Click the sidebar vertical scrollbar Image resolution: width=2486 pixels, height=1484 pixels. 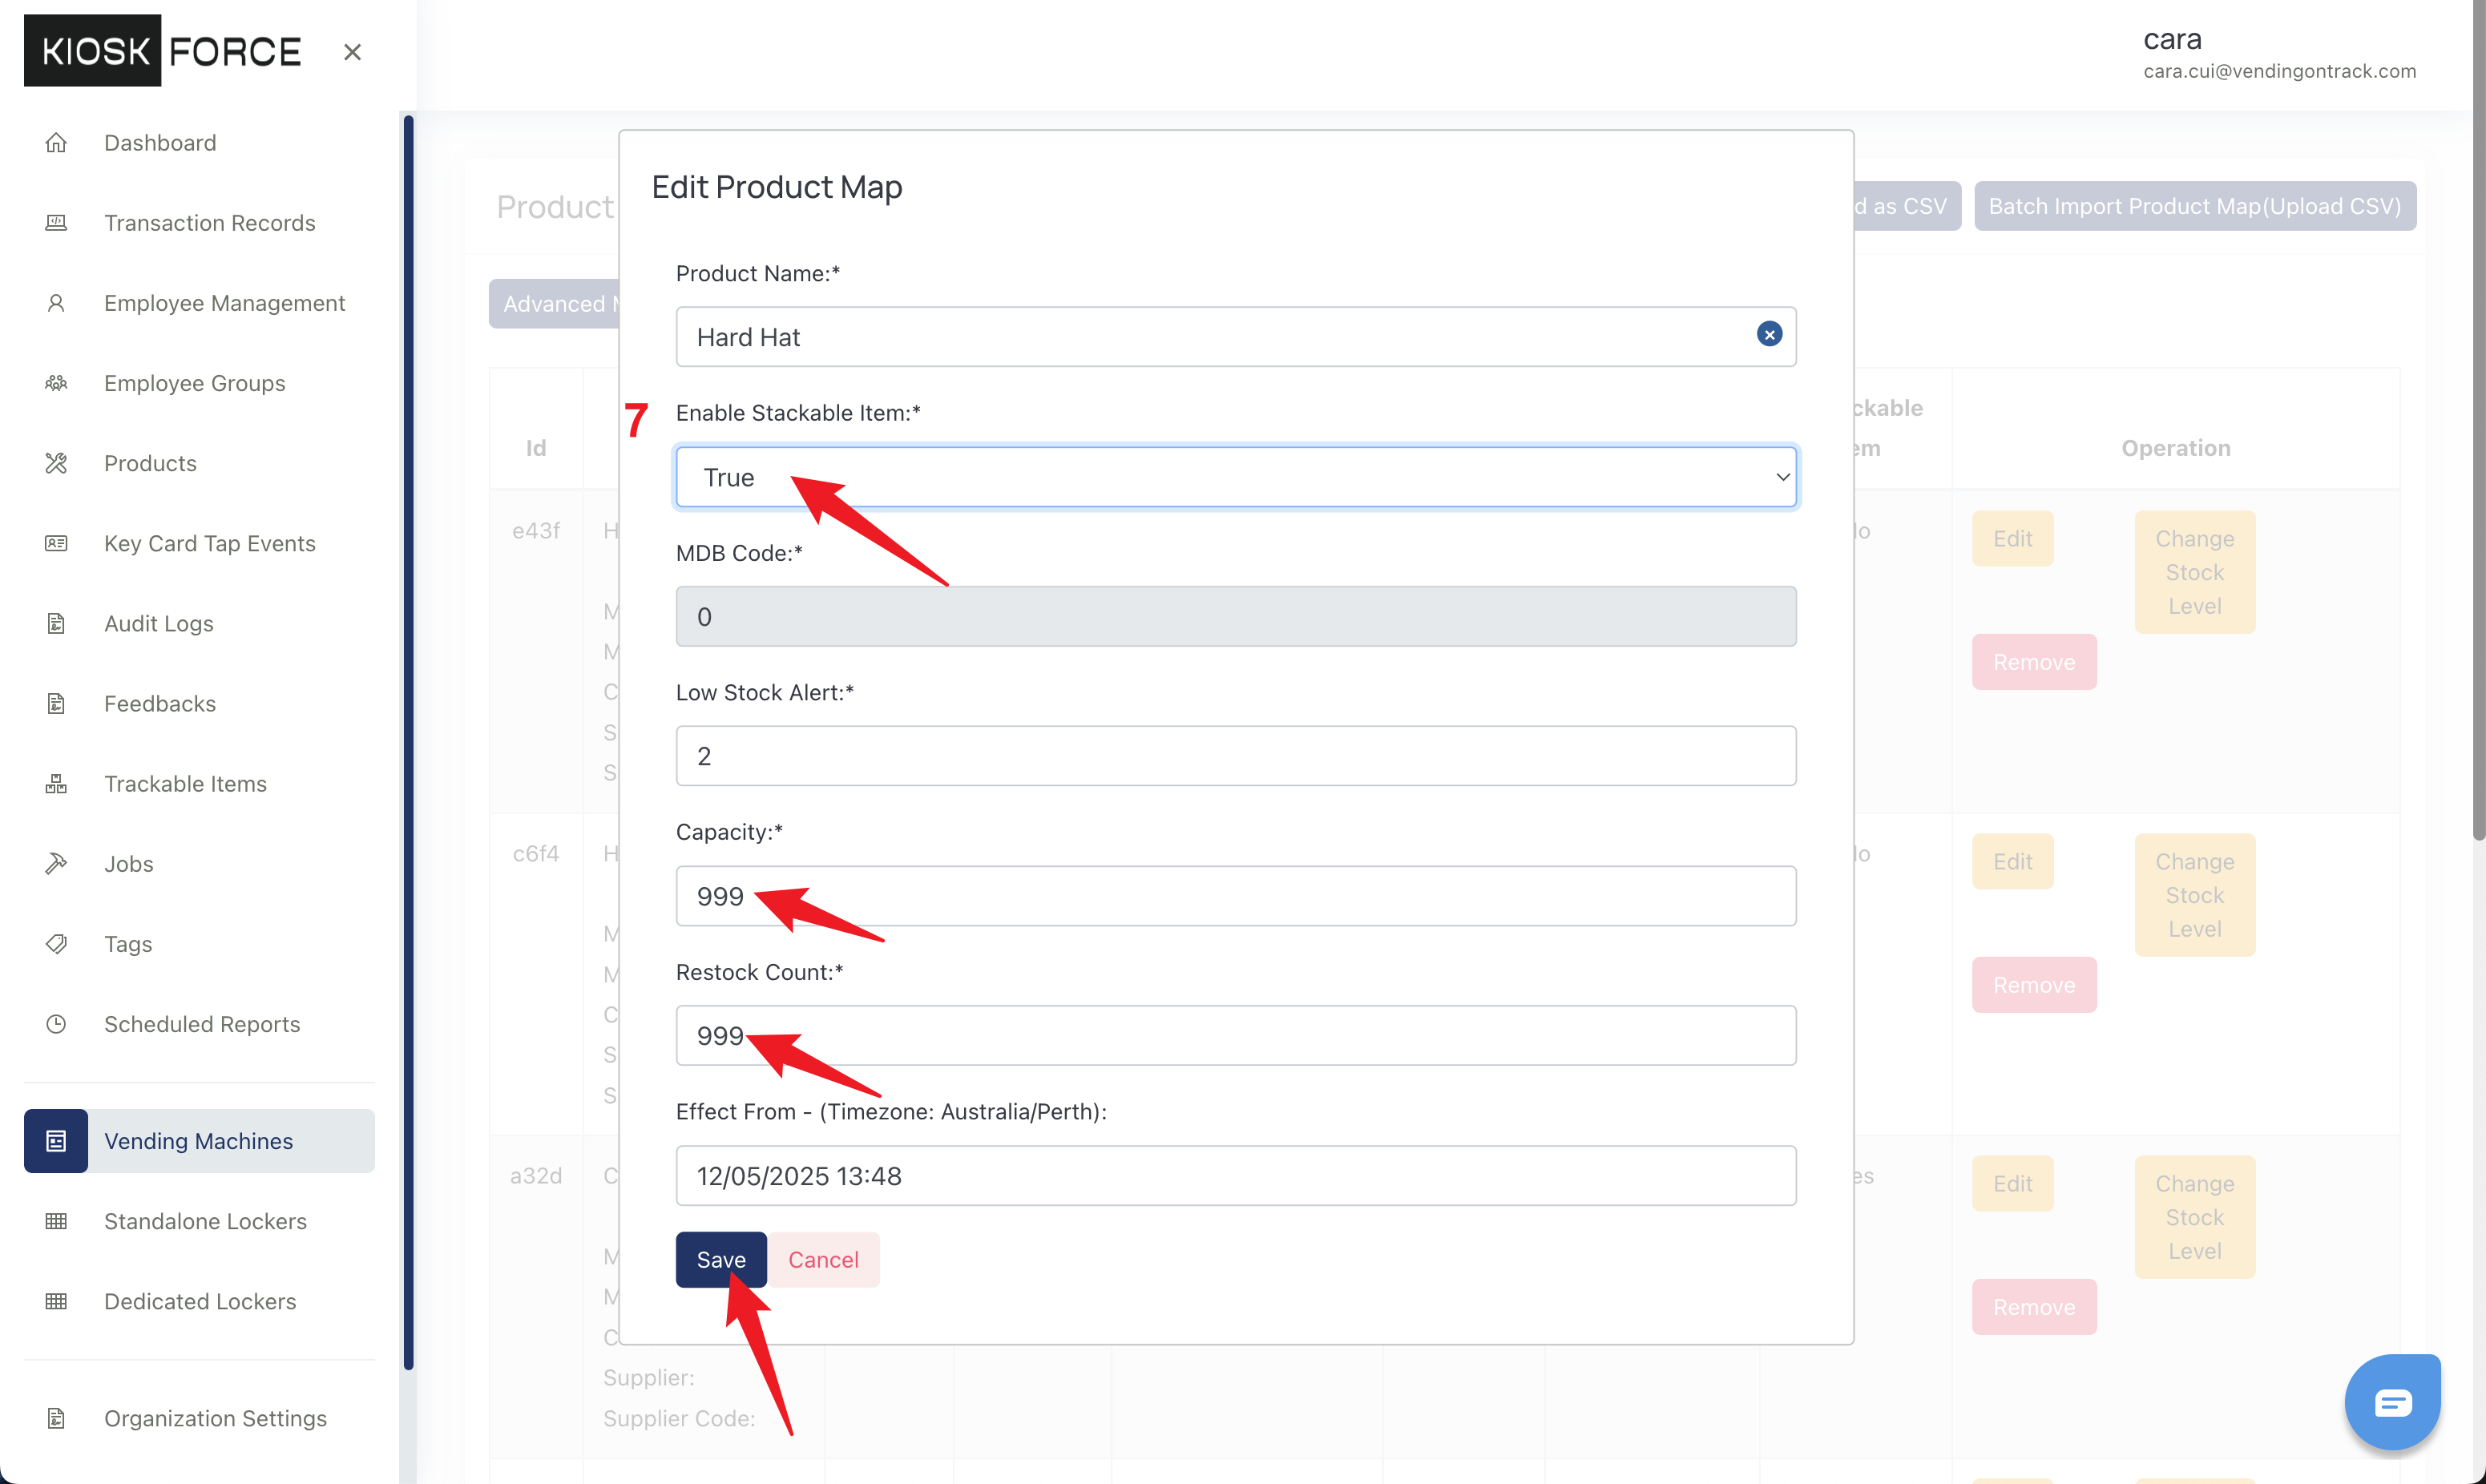pos(408,742)
